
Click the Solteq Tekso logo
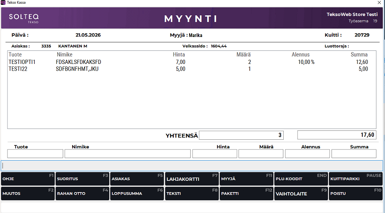tap(24, 18)
